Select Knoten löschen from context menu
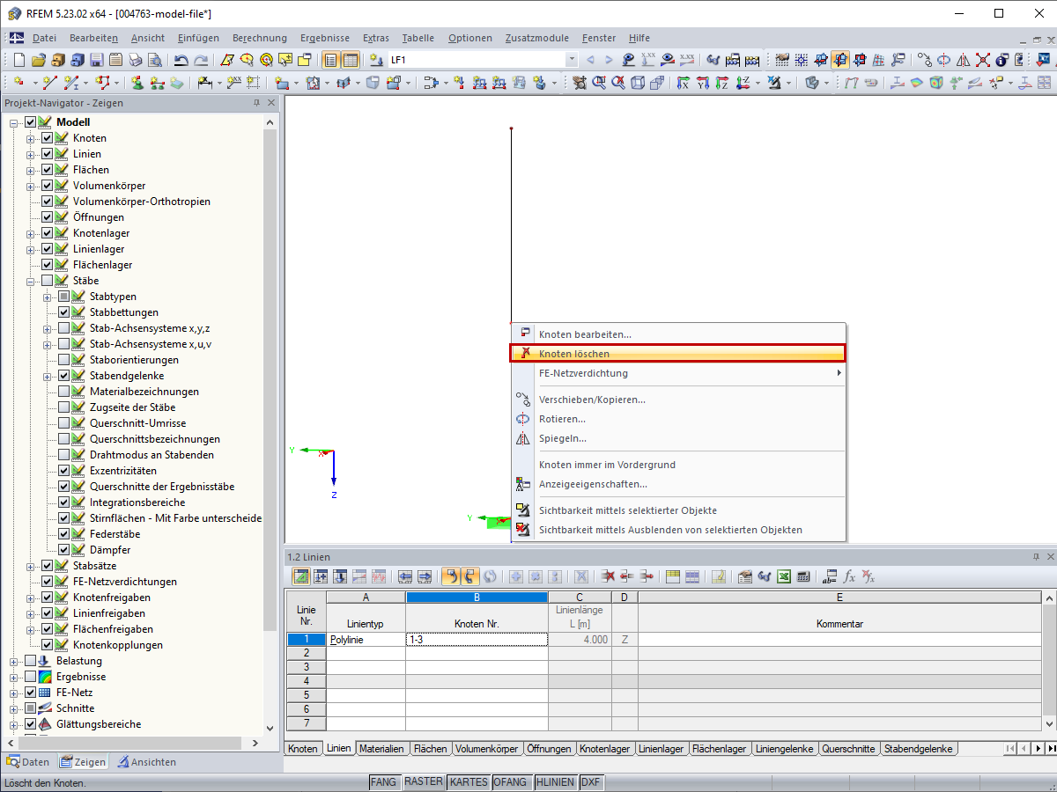This screenshot has width=1057, height=792. (678, 354)
